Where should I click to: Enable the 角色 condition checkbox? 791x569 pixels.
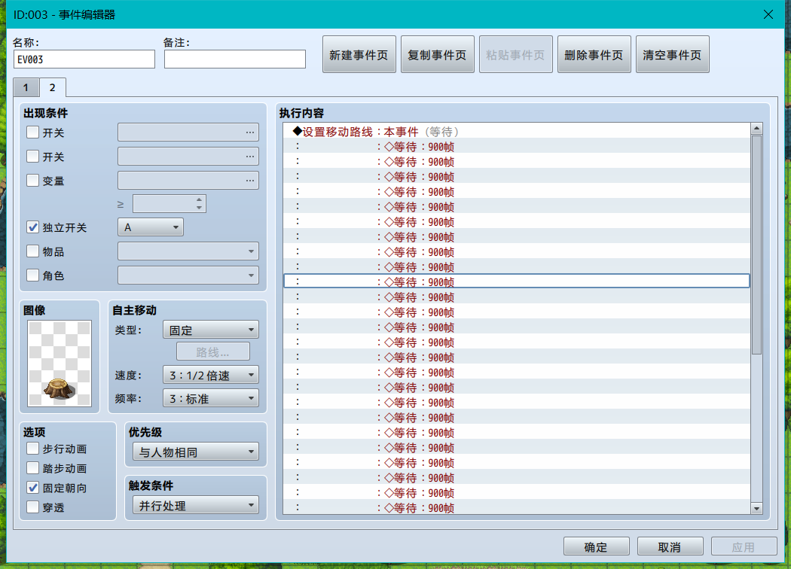pos(33,275)
